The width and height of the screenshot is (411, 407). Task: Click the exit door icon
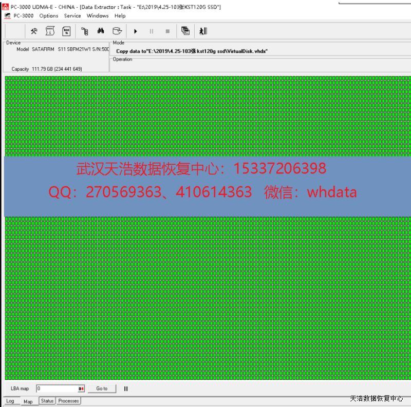tap(203, 31)
